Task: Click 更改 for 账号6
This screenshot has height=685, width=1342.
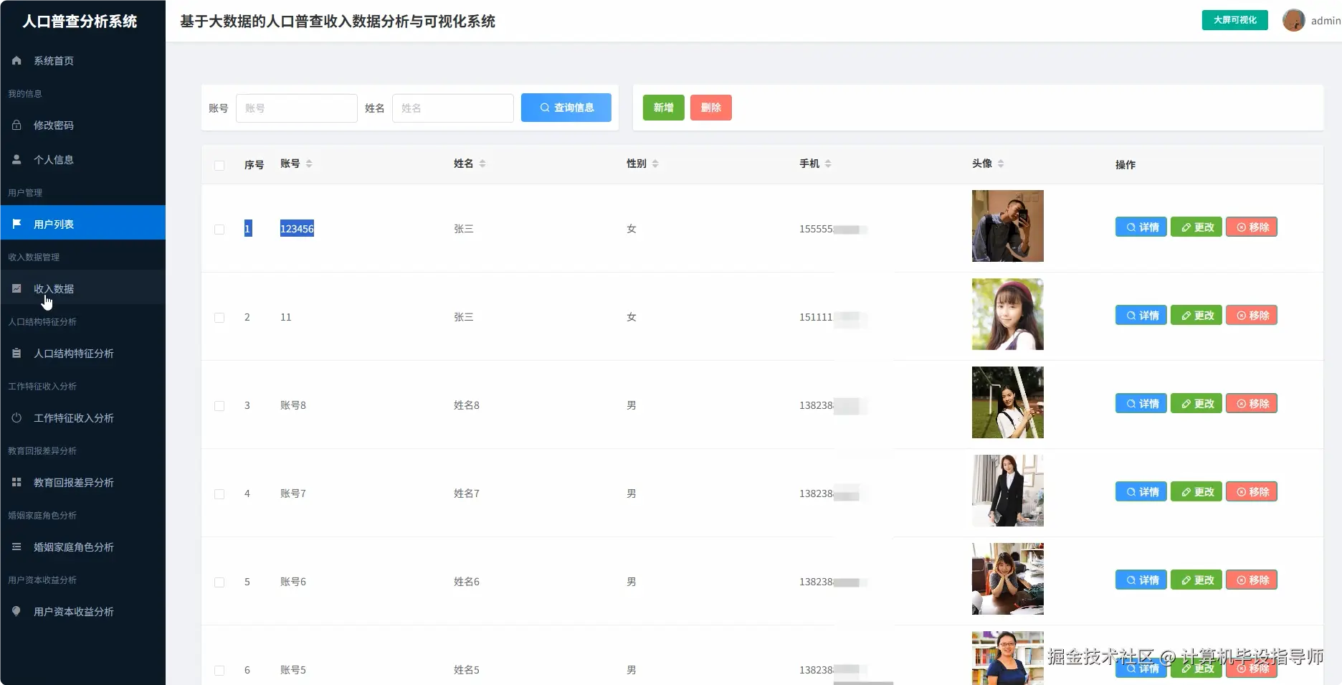Action: click(x=1196, y=580)
